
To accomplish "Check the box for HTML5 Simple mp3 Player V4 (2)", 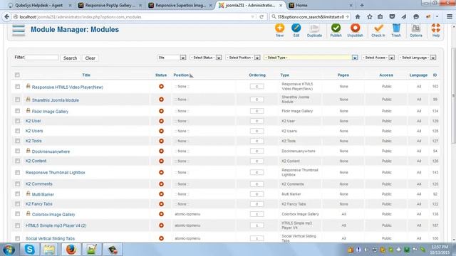I will click(x=17, y=225).
